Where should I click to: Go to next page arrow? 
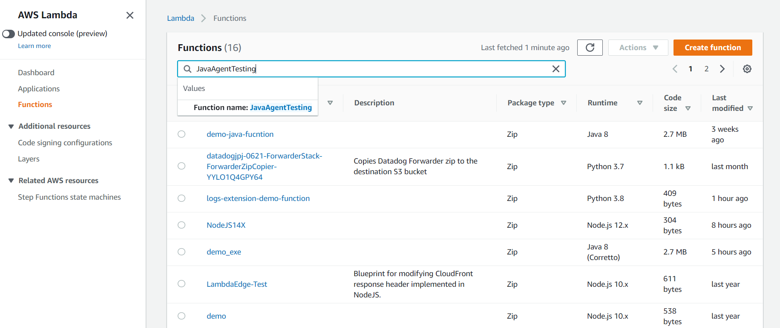[722, 69]
